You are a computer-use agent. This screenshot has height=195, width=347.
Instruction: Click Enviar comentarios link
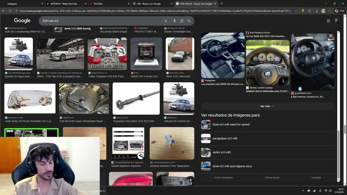pyautogui.click(x=224, y=178)
